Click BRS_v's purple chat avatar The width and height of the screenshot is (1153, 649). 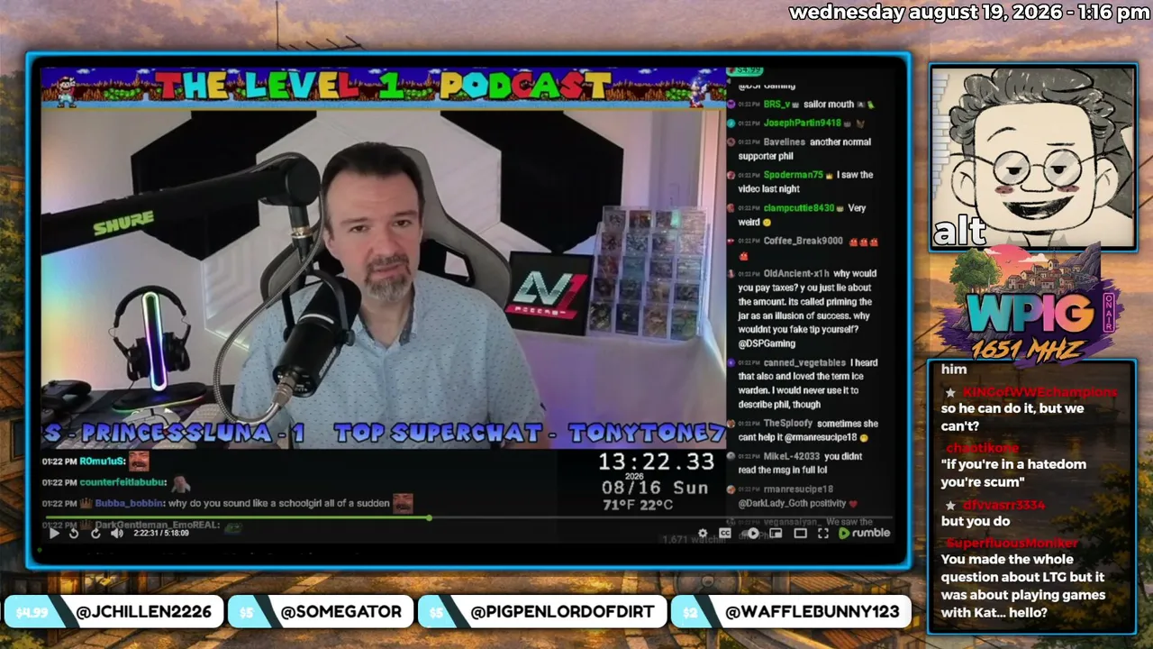pos(732,105)
